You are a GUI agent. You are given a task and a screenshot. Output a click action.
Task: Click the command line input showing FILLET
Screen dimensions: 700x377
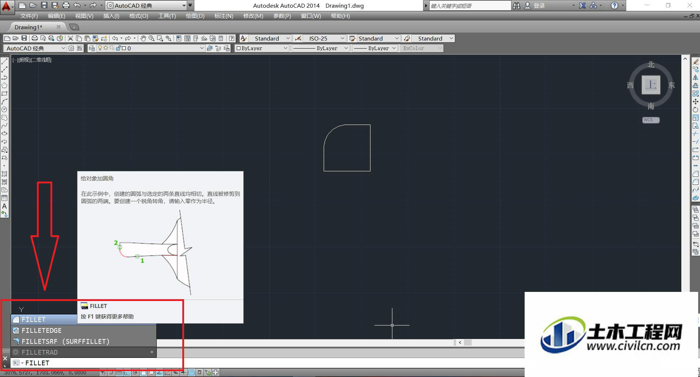[97, 363]
